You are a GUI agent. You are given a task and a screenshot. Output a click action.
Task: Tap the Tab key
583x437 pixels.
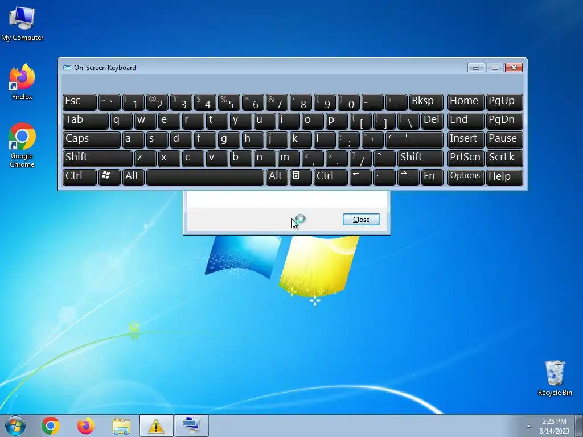(x=85, y=121)
